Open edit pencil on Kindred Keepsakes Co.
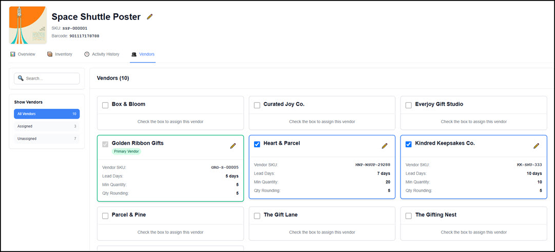The image size is (555, 252). click(x=536, y=146)
